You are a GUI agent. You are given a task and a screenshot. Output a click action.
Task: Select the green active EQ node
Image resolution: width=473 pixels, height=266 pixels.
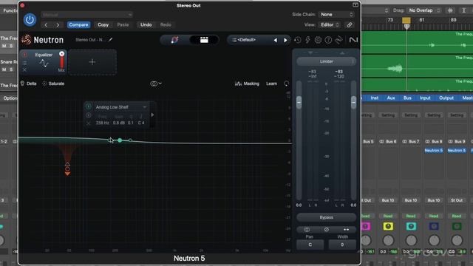coord(120,140)
